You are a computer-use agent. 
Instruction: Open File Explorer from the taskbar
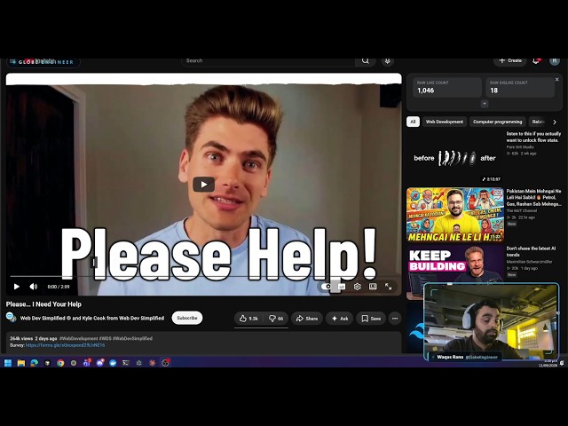21,363
